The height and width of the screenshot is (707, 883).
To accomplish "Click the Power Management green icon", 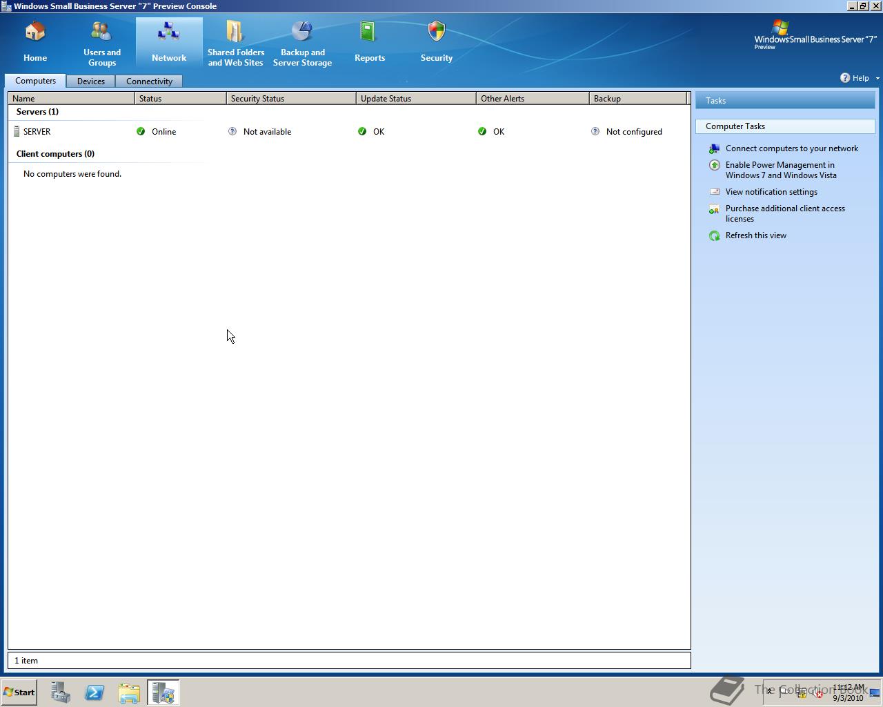I will click(715, 165).
